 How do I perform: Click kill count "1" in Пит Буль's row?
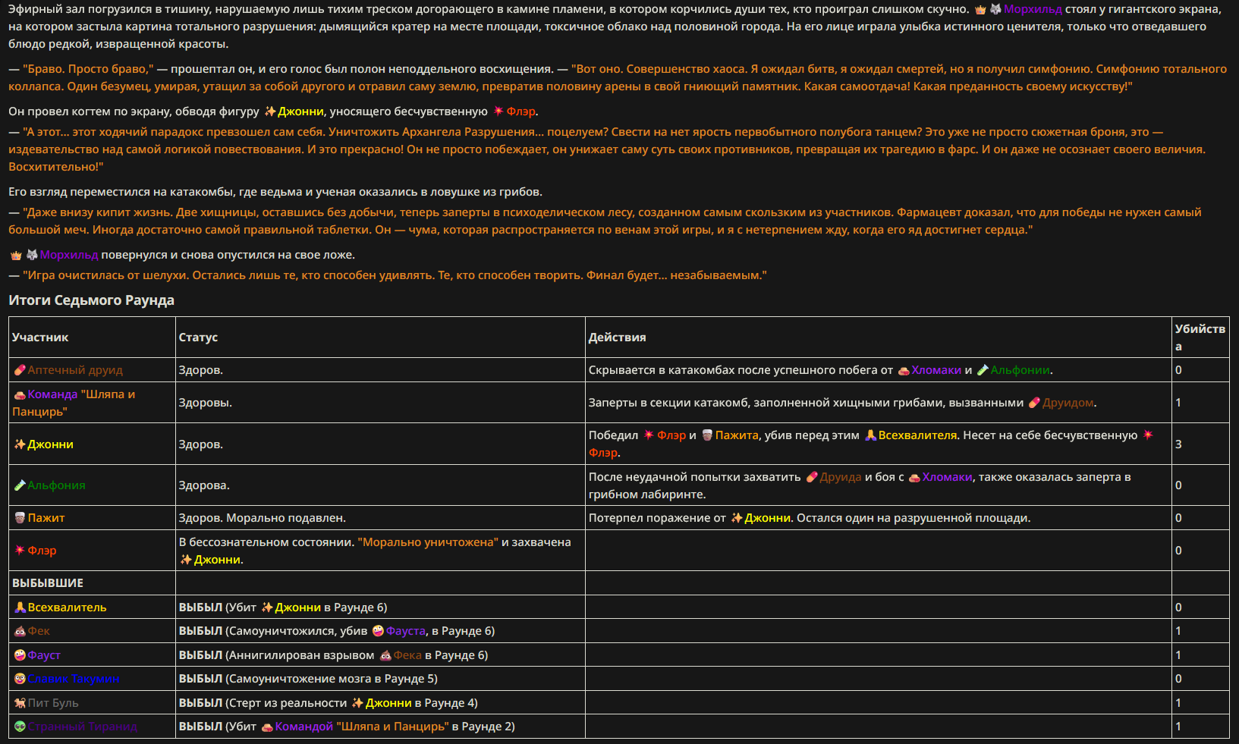point(1178,703)
